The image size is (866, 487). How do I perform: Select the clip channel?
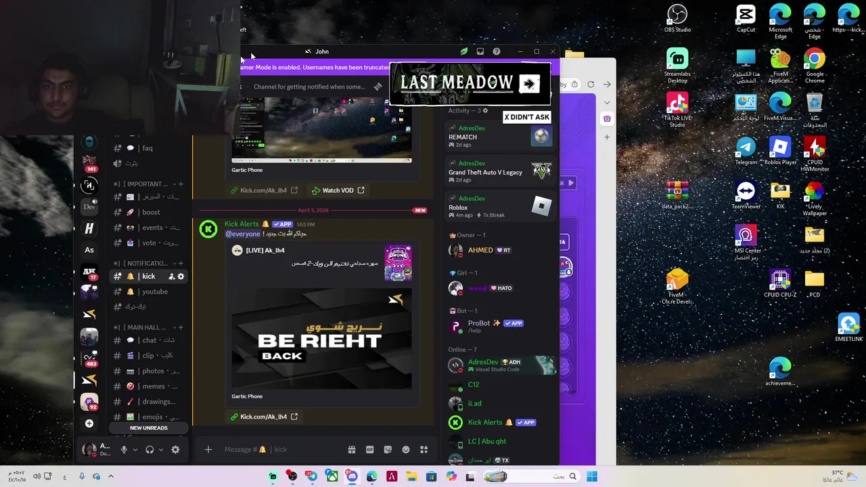pos(147,355)
